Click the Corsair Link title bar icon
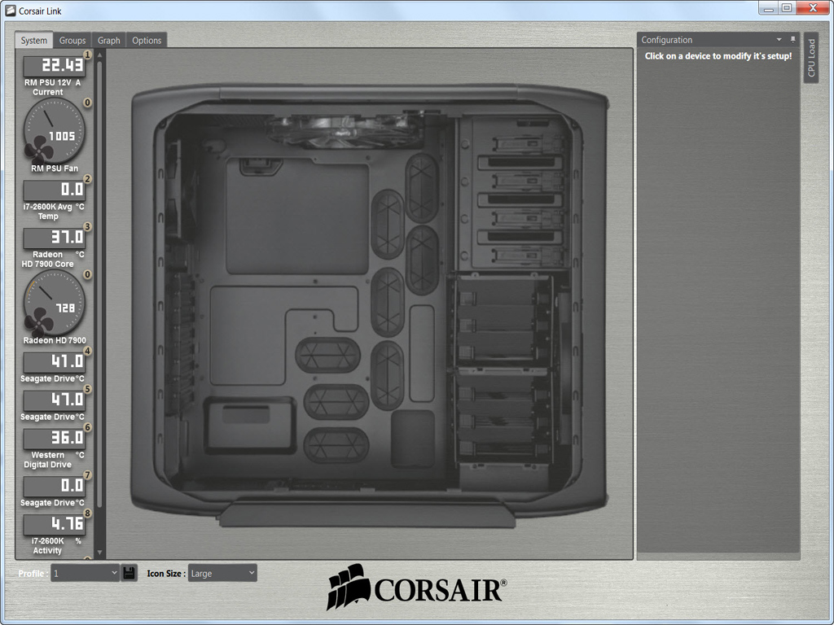Screen dimensions: 834x625 click(x=10, y=11)
